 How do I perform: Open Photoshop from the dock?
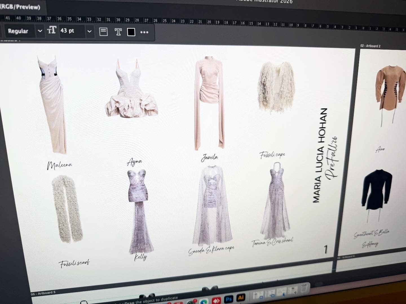click(228, 298)
